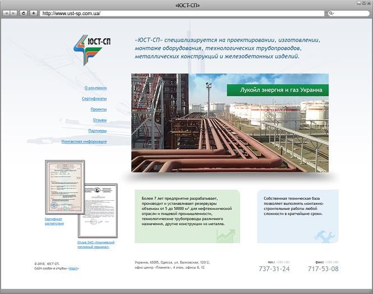Viewport: 373px width, 294px height.
Task: Click the blue box text 'Собственная техническая база'
Action: click(293, 206)
